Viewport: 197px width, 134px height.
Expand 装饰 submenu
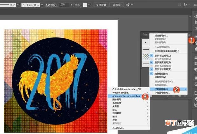point(129,117)
